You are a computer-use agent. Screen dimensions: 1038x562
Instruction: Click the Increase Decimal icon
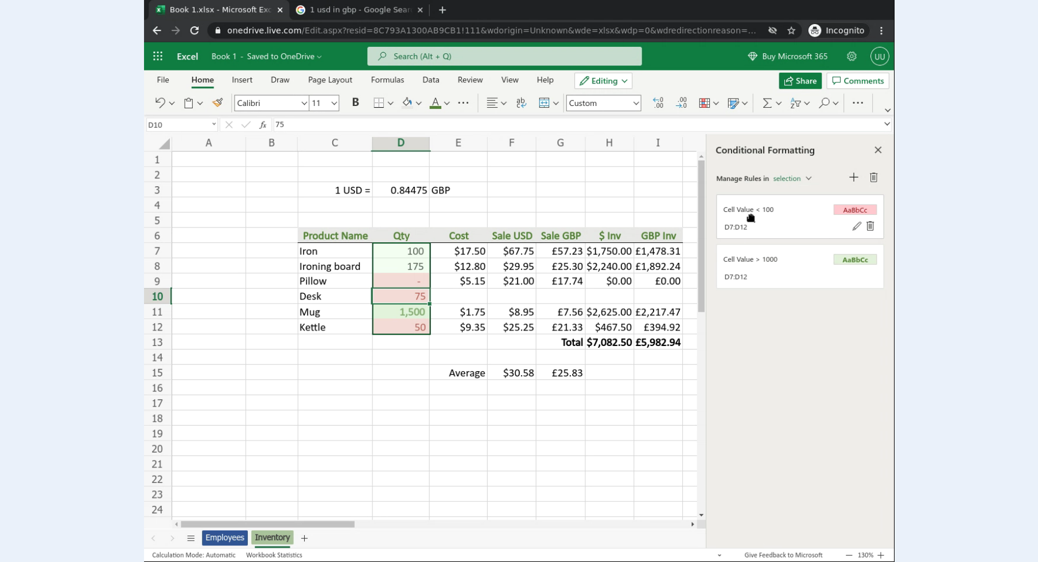click(x=658, y=103)
